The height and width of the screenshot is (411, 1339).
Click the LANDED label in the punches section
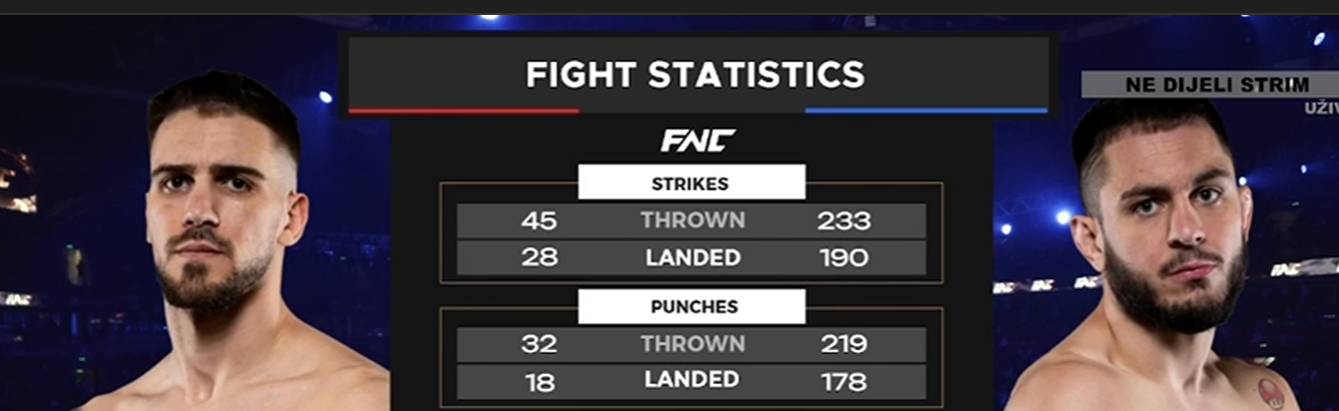pos(692,380)
